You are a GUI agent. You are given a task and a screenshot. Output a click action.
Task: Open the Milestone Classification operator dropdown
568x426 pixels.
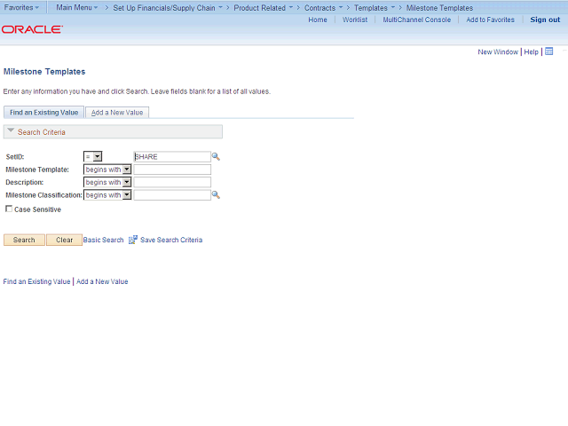[107, 195]
